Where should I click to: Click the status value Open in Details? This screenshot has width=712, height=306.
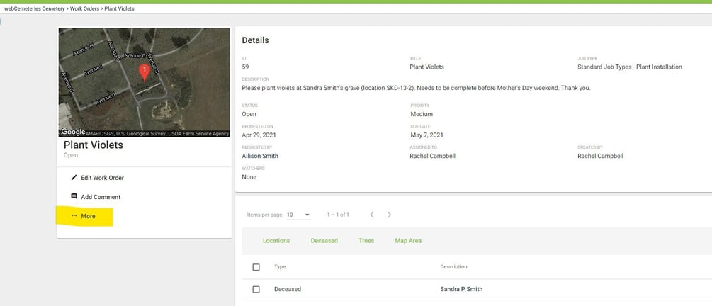click(249, 114)
